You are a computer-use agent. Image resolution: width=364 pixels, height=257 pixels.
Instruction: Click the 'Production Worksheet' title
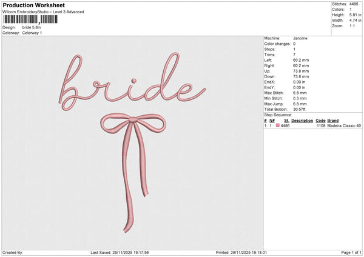pyautogui.click(x=33, y=5)
